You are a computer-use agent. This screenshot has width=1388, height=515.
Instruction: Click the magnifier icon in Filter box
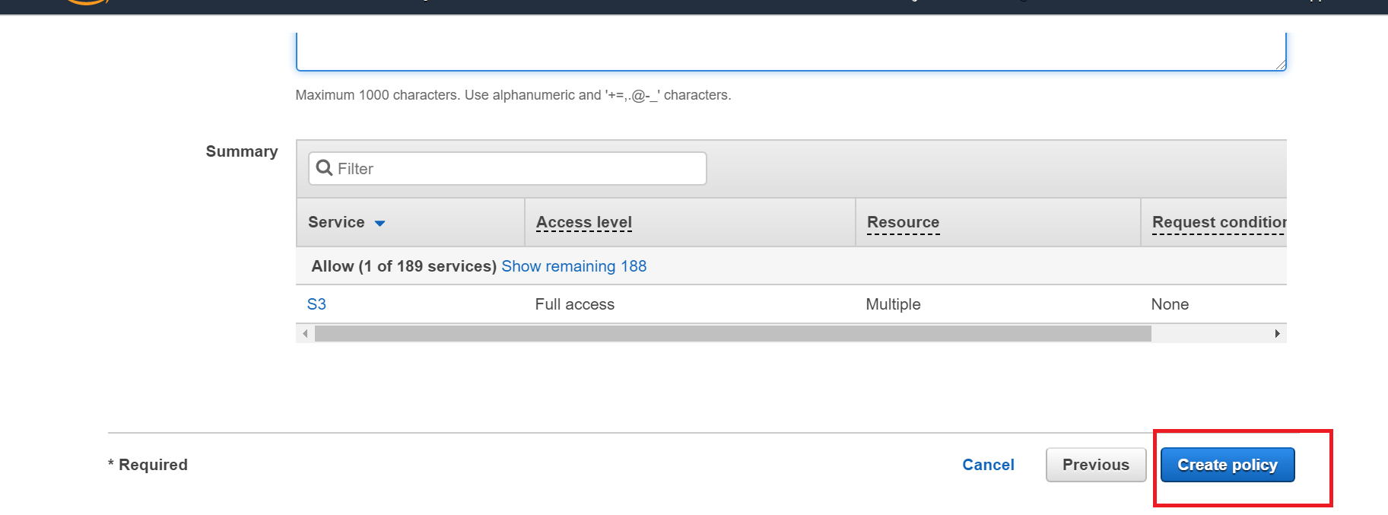click(x=324, y=168)
